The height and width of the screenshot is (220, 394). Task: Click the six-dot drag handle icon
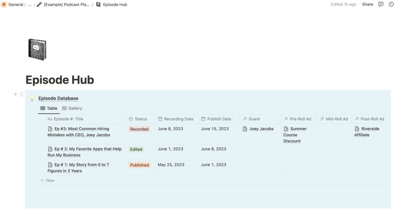click(x=22, y=94)
